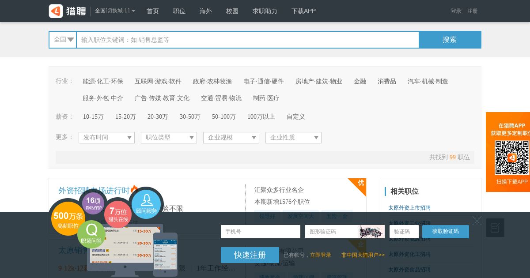Click the APP download QR code
Image resolution: width=530 pixels, height=278 pixels.
coord(512,158)
